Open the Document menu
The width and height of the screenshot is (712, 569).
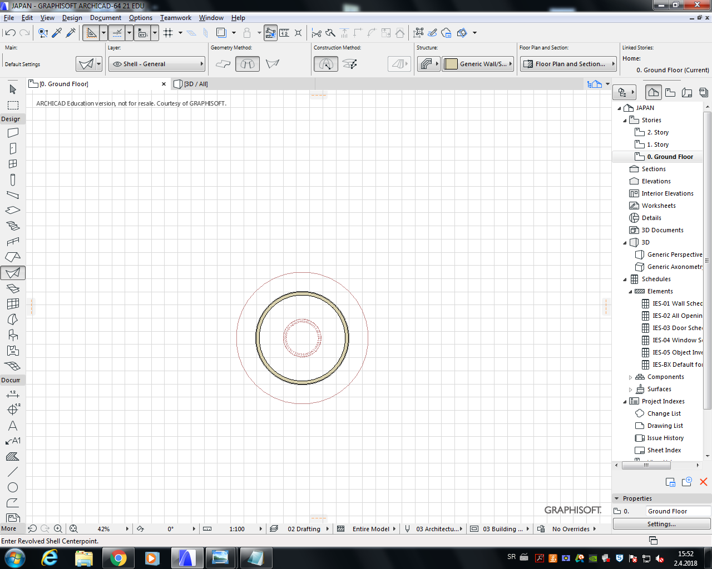[x=106, y=18]
